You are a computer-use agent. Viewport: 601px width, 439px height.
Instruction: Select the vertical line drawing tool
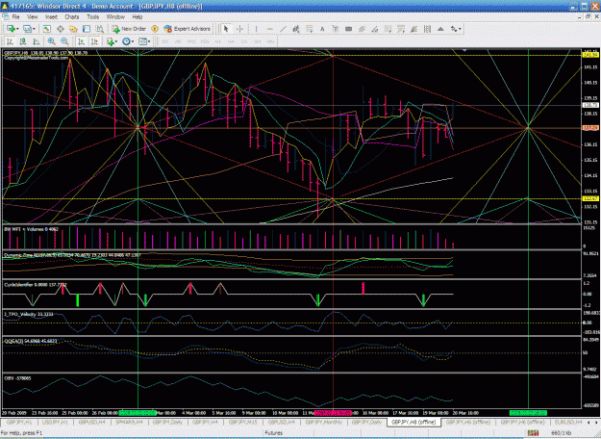click(x=256, y=29)
